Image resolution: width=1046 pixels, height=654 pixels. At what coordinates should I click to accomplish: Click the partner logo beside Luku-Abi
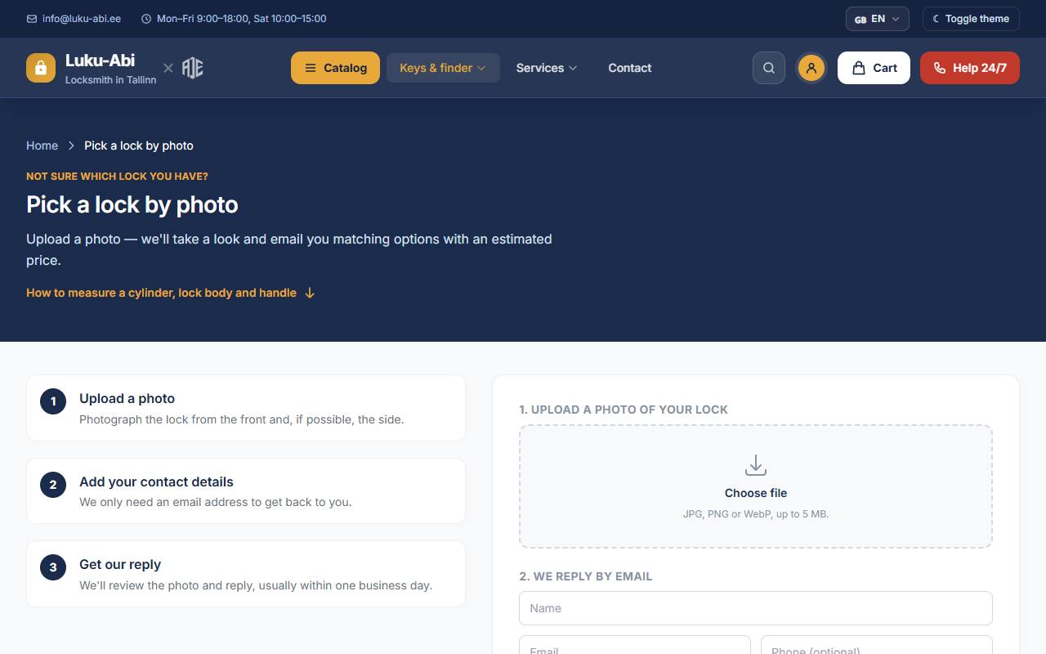[192, 68]
